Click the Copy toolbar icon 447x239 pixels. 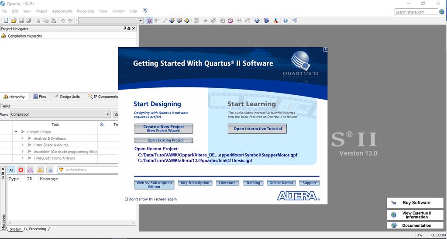45,21
